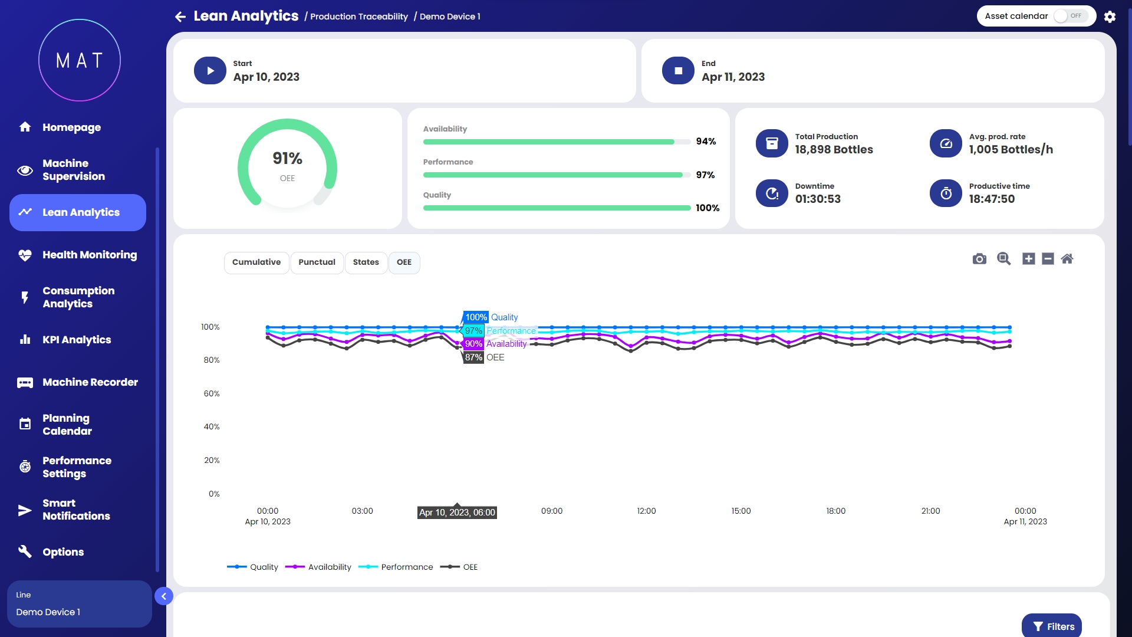The image size is (1132, 637).
Task: Click the chart zoom magnifier icon
Action: pos(1003,259)
